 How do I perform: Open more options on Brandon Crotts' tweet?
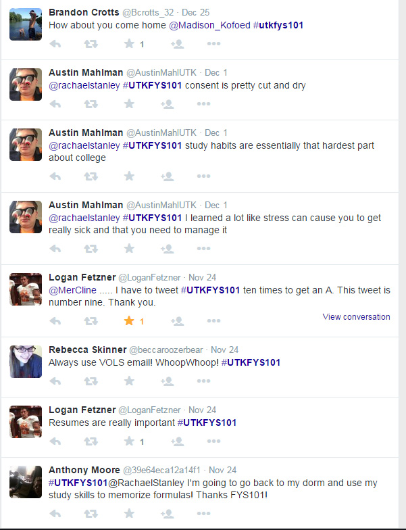coord(213,44)
